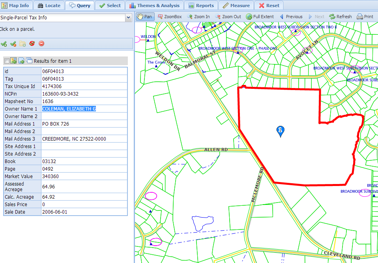Activate the Pan hand tool
378x263 pixels.
(144, 17)
